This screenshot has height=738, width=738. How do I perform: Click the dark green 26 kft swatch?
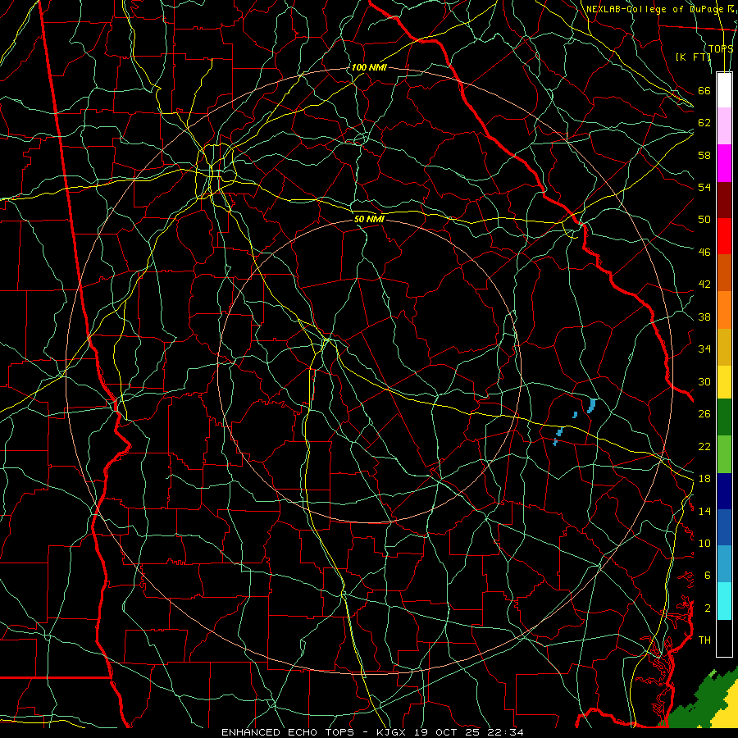724,417
